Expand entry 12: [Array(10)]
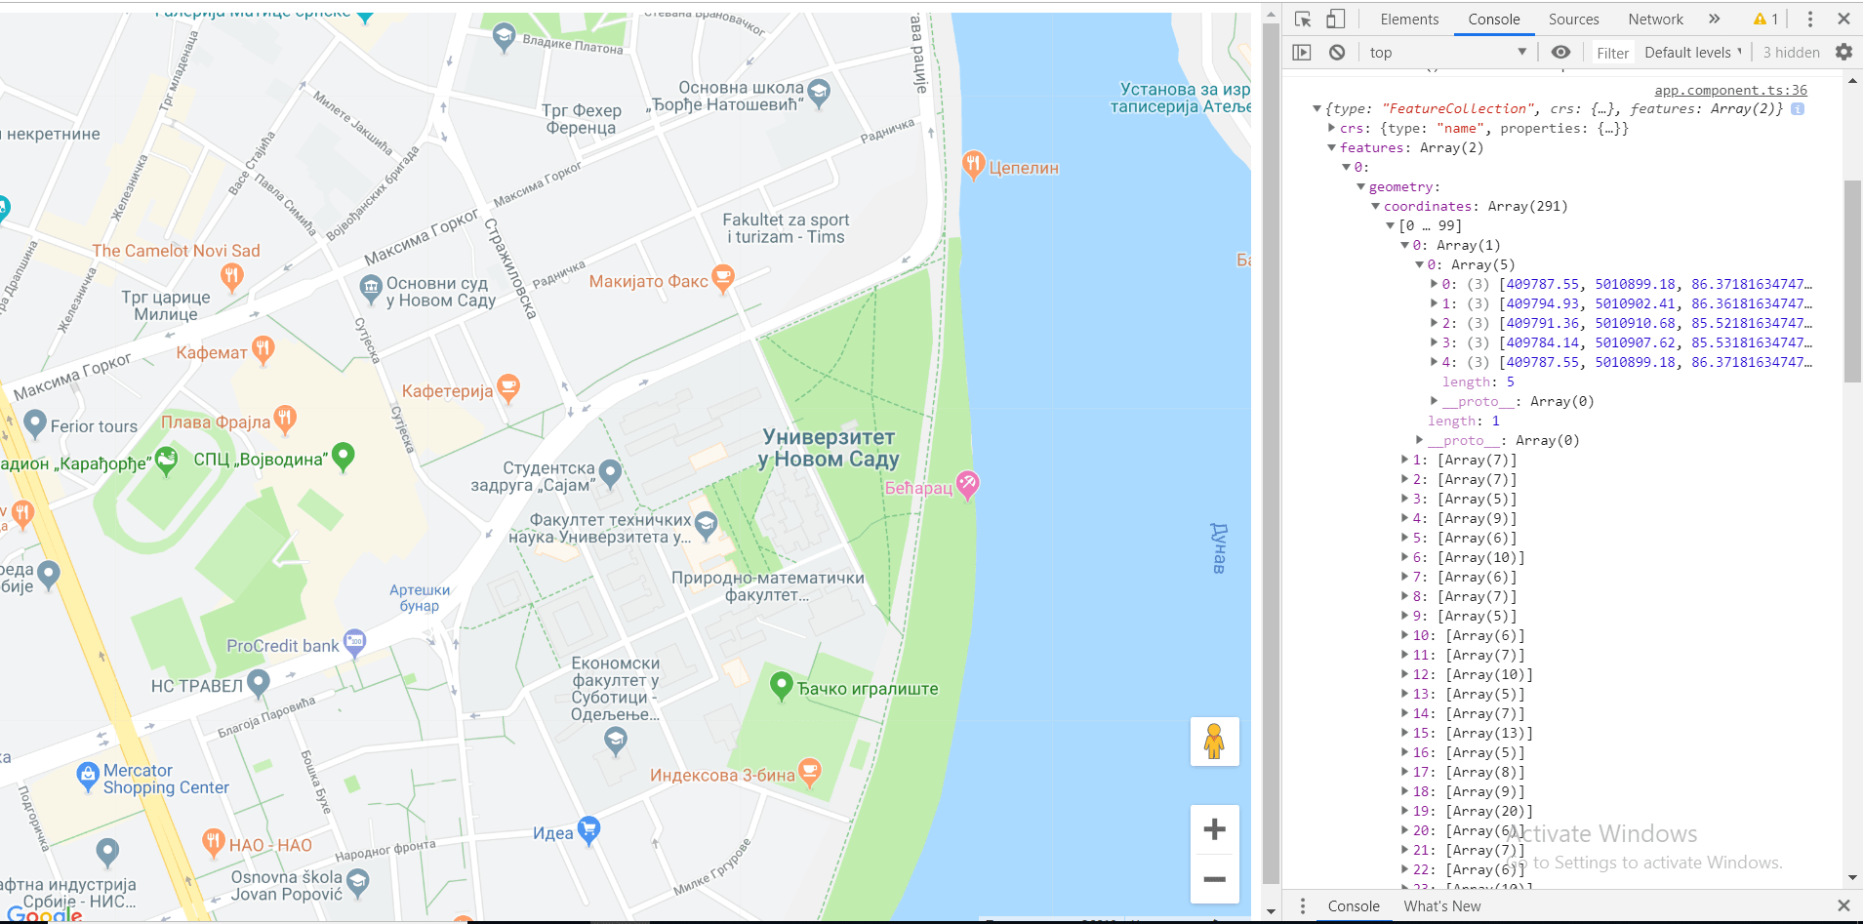1863x924 pixels. click(x=1404, y=674)
